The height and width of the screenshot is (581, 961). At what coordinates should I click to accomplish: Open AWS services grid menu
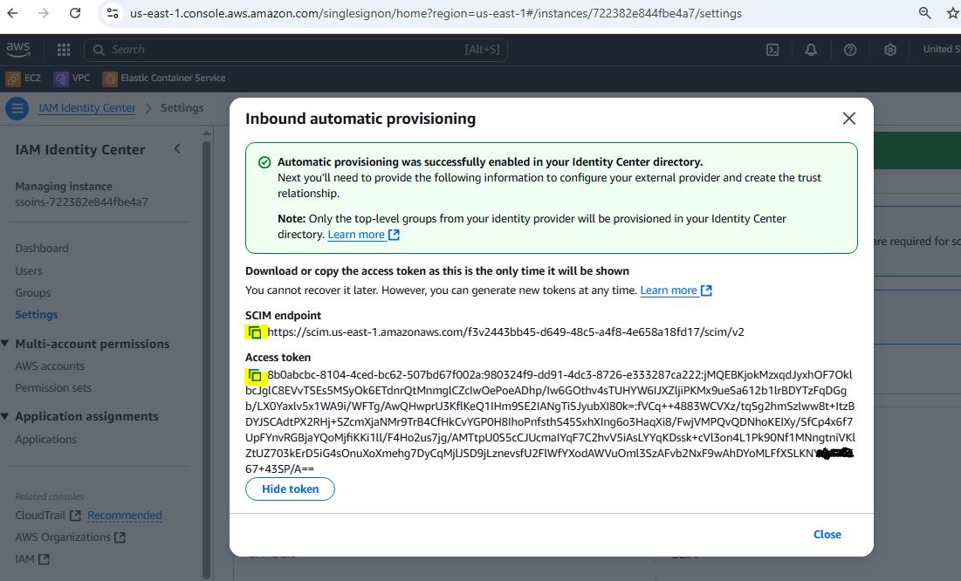coord(64,50)
